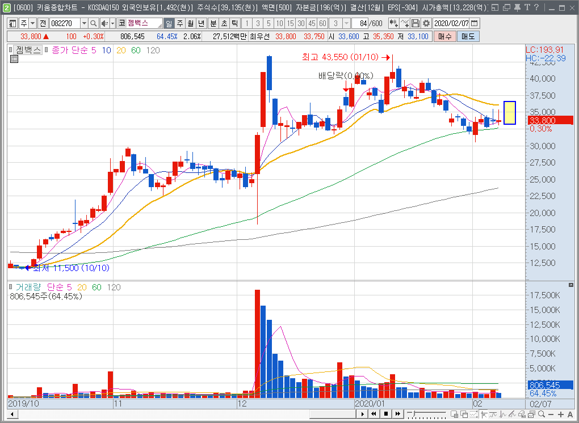The image size is (579, 423).
Task: Click the 젬백스 chart legend label
Action: point(28,50)
